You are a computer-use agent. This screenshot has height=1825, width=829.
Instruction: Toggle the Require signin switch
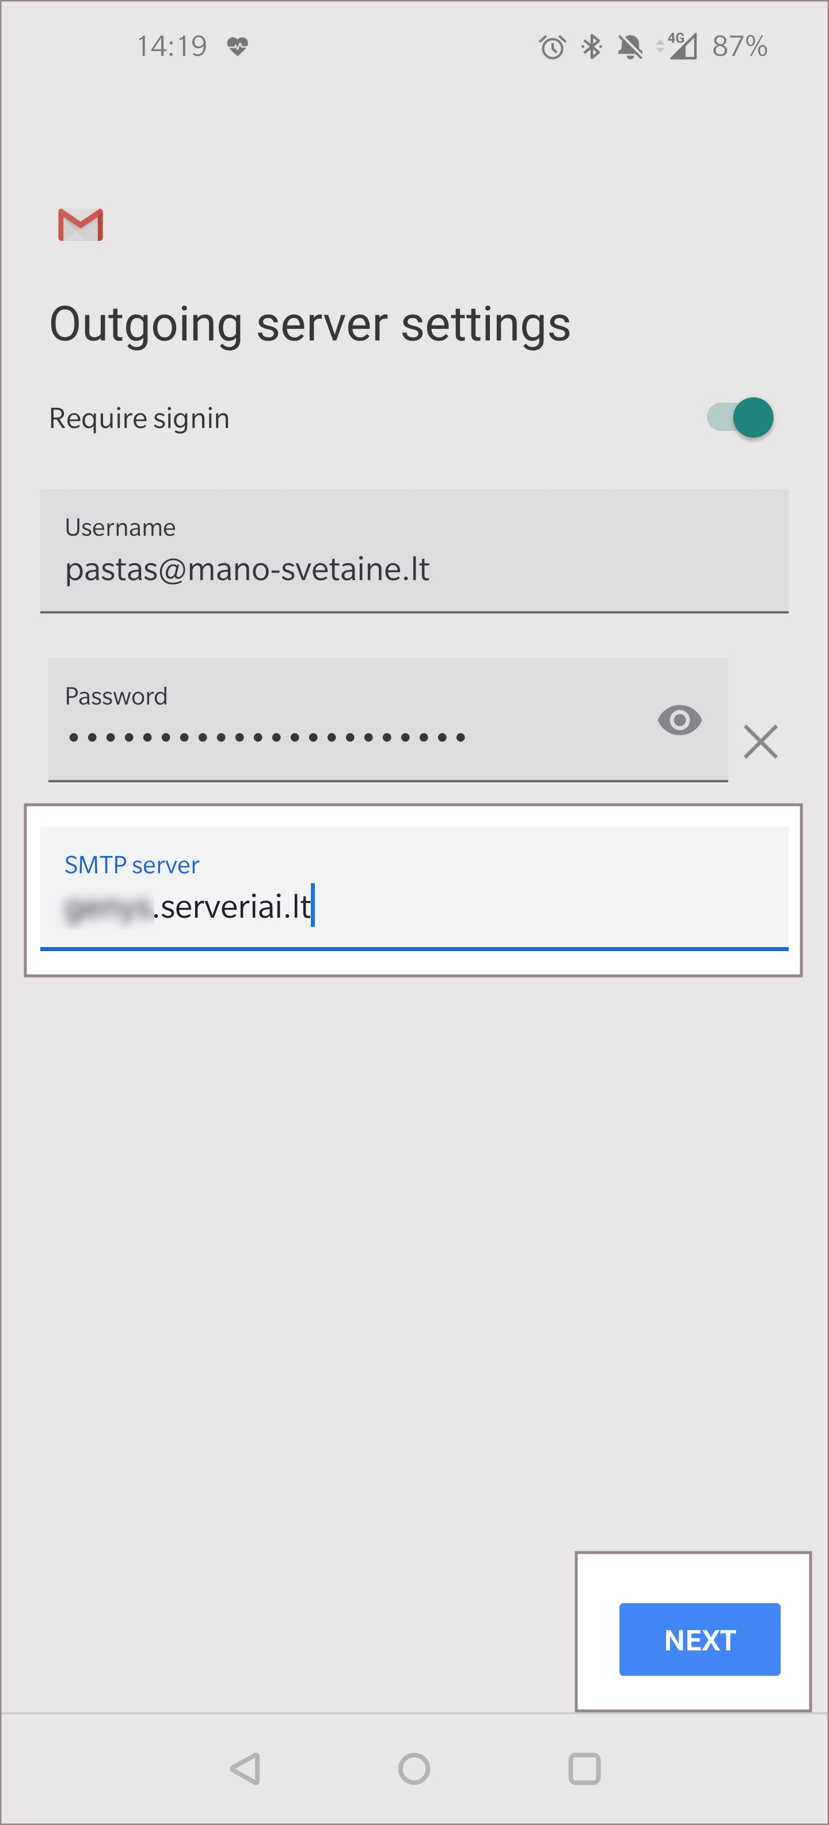[740, 417]
